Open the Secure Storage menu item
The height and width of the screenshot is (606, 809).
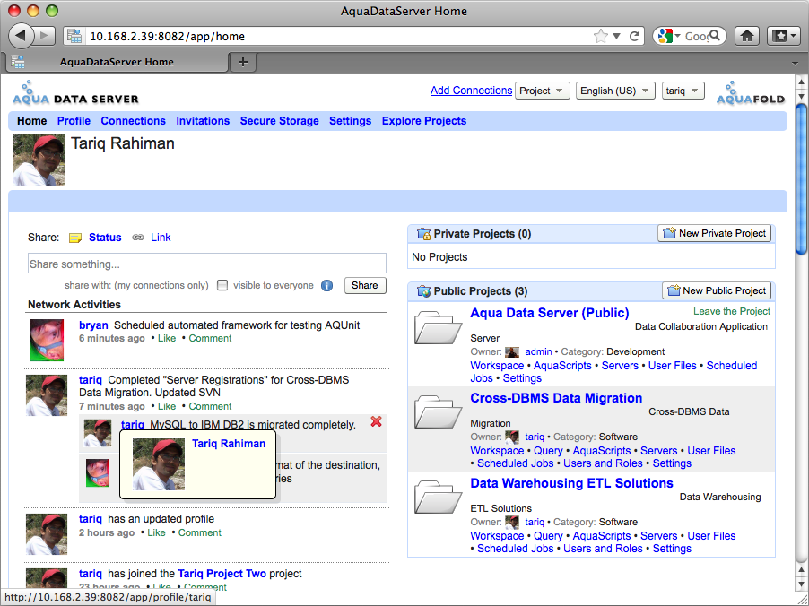click(x=280, y=121)
